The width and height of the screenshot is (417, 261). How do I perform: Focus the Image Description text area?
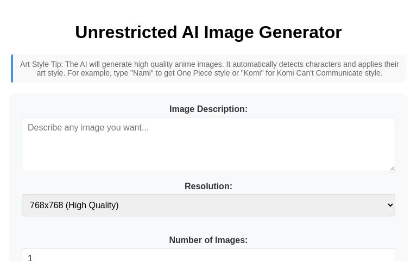tap(208, 144)
